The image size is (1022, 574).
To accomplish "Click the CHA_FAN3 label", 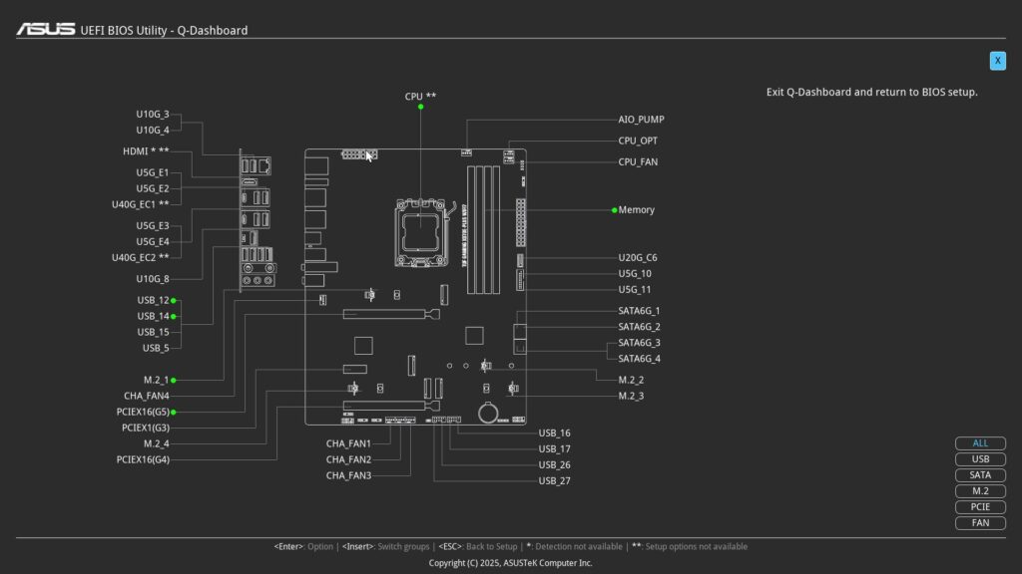I will [348, 475].
